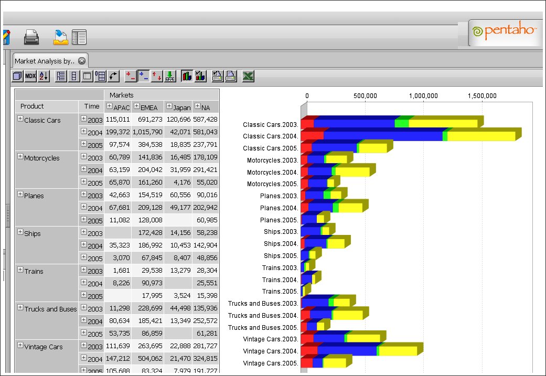Open the OLAP Navigator cube icon
546x376 pixels.
click(x=17, y=77)
